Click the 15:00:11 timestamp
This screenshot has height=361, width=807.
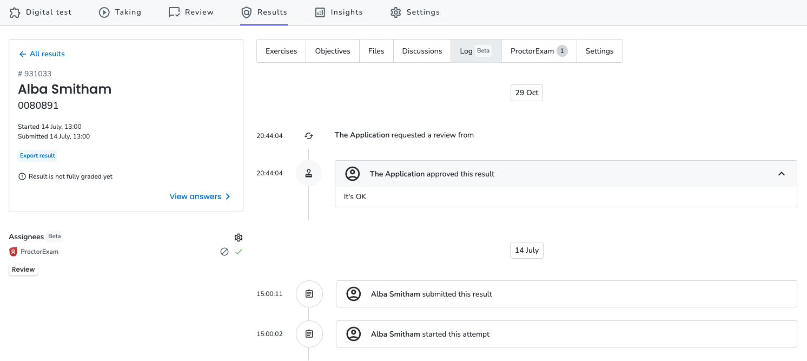[x=269, y=294]
